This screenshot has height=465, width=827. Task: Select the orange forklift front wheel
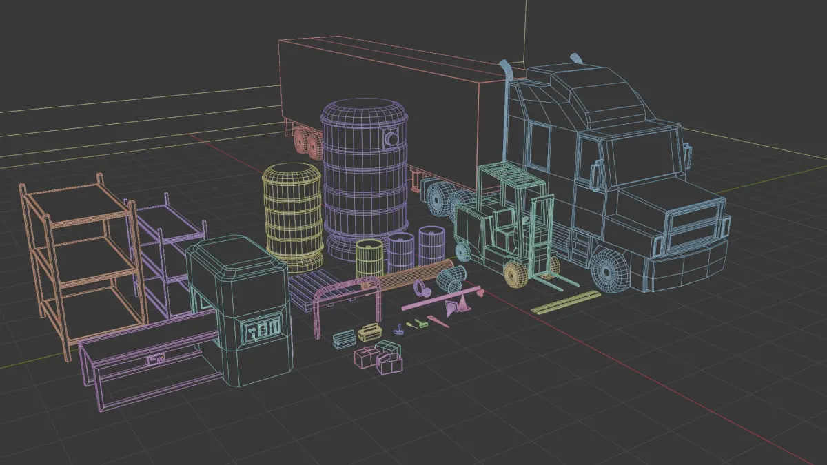tap(515, 273)
